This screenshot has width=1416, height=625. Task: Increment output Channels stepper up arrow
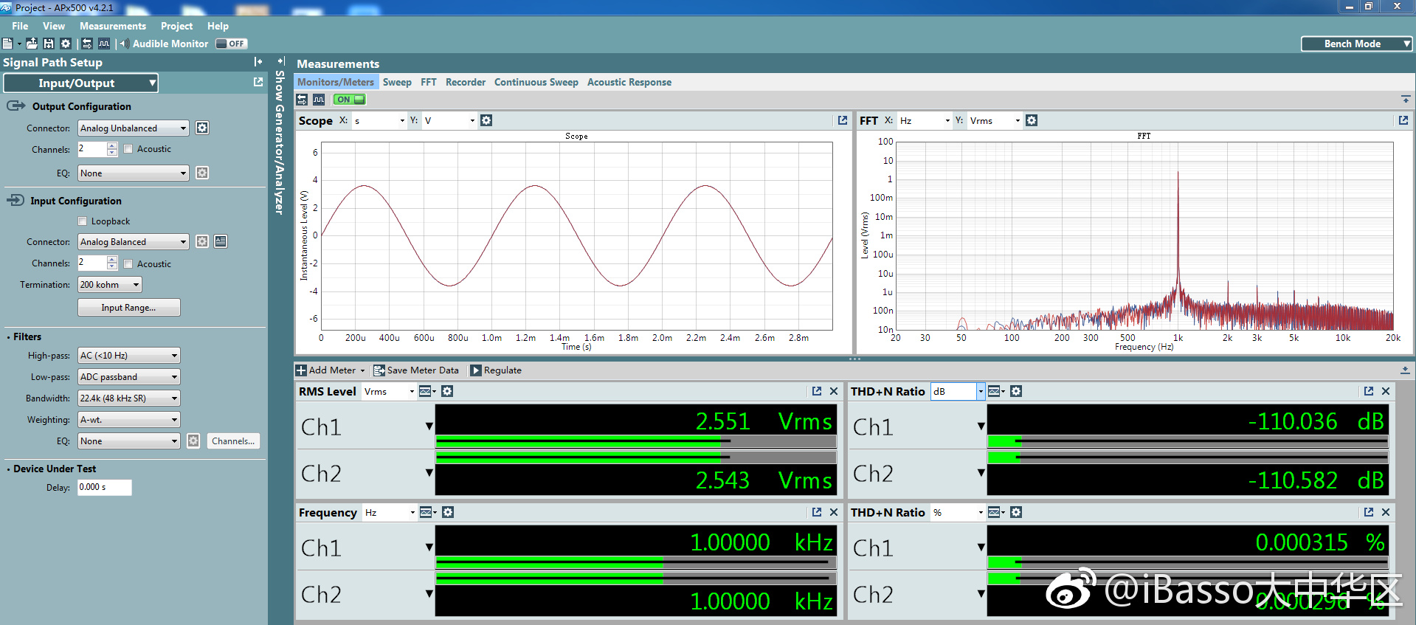click(x=112, y=145)
